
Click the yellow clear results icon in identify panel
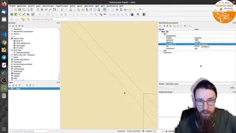tap(174, 26)
